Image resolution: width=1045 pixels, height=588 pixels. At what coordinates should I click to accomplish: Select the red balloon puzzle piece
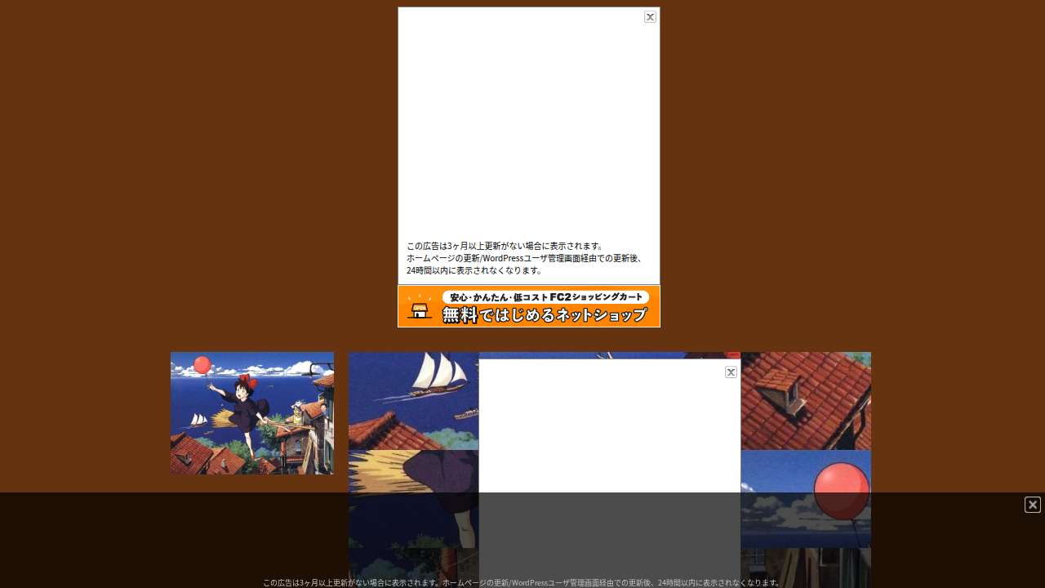pyautogui.click(x=806, y=499)
